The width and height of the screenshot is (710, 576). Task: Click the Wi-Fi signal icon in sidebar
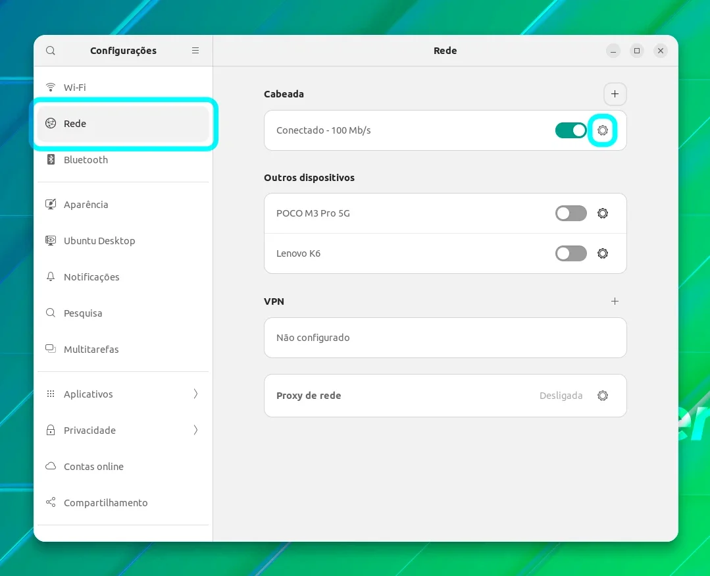pos(51,87)
